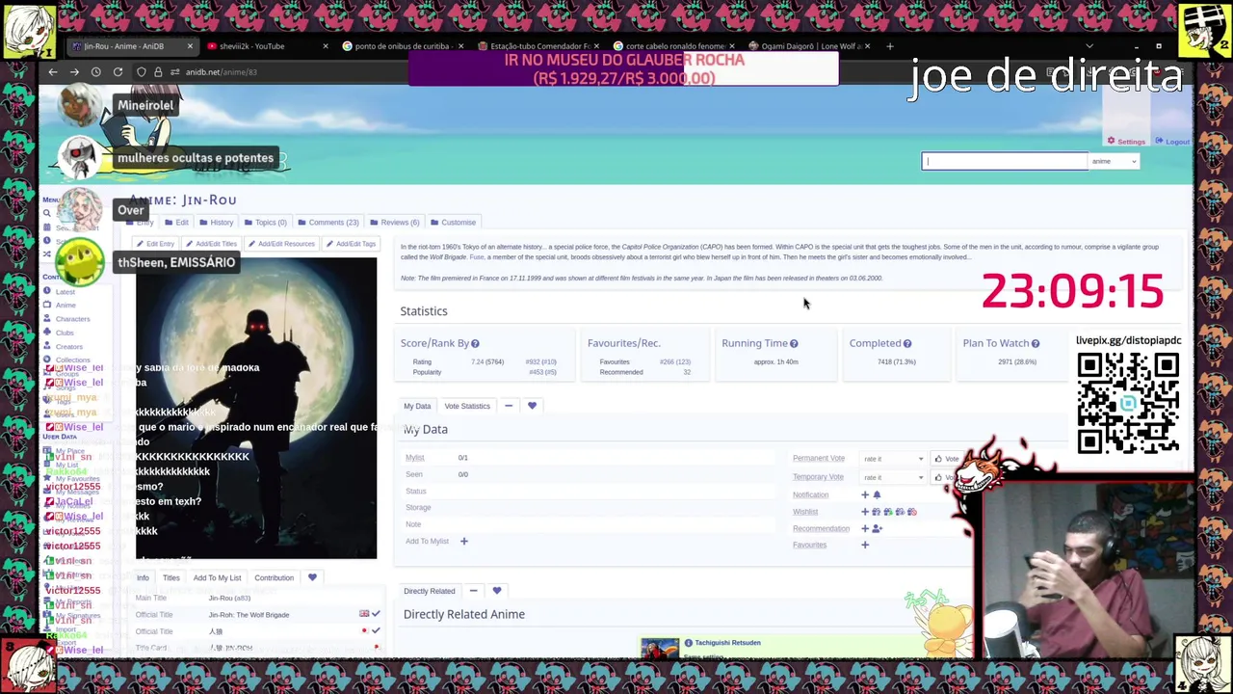Viewport: 1233px width, 694px height.
Task: Go back with the browser back arrow
Action: pyautogui.click(x=53, y=72)
